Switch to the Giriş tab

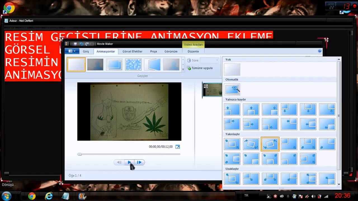(86, 51)
